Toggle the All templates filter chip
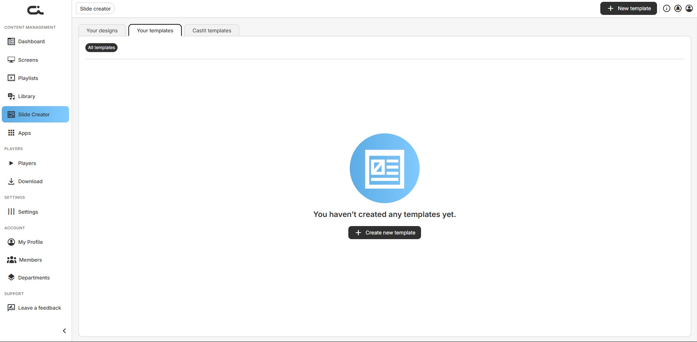Screen dimensions: 697x342 click(x=101, y=48)
